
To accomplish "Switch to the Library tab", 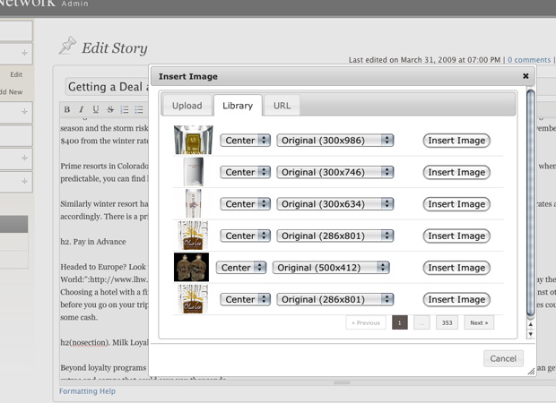I will click(238, 106).
